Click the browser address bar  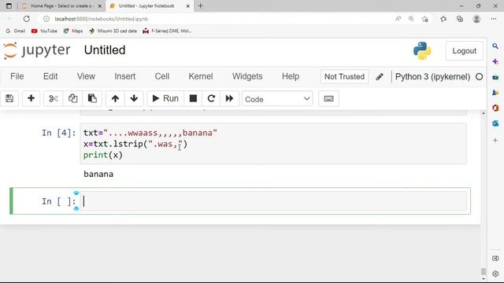(219, 19)
